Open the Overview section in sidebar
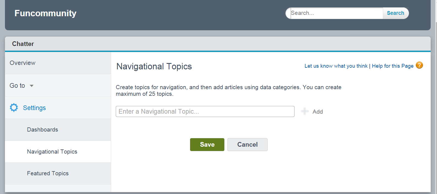Screen dimensions: 437x194 (23, 63)
